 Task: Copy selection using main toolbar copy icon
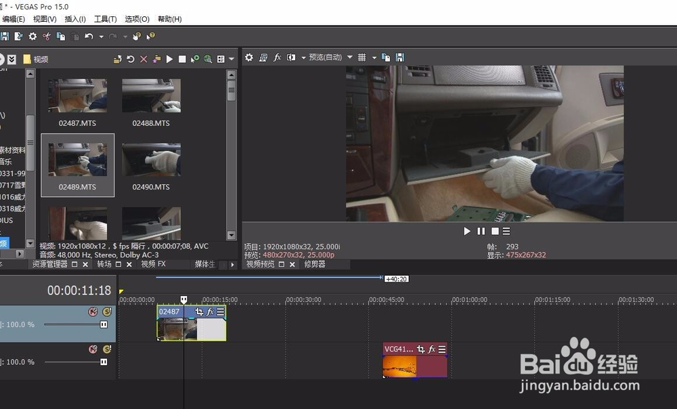(61, 37)
